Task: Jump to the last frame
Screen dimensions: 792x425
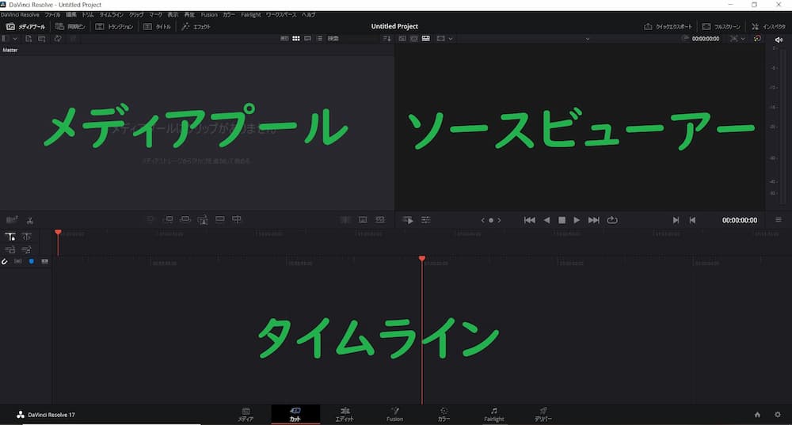Action: tap(594, 220)
